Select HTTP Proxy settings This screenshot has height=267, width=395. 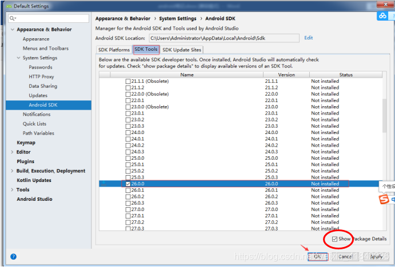coord(41,76)
